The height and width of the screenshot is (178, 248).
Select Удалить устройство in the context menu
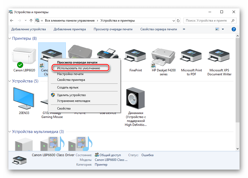[x=71, y=95]
